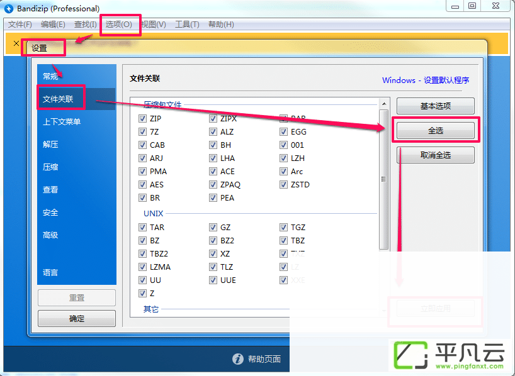515x376 pixels.
Task: Click the Bandizip logo icon in title bar
Action: pyautogui.click(x=8, y=8)
